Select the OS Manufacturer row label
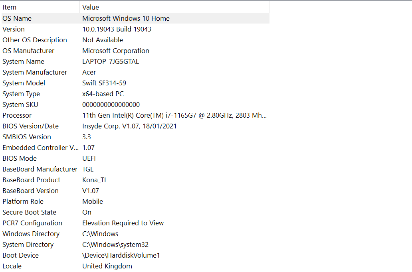 click(28, 51)
